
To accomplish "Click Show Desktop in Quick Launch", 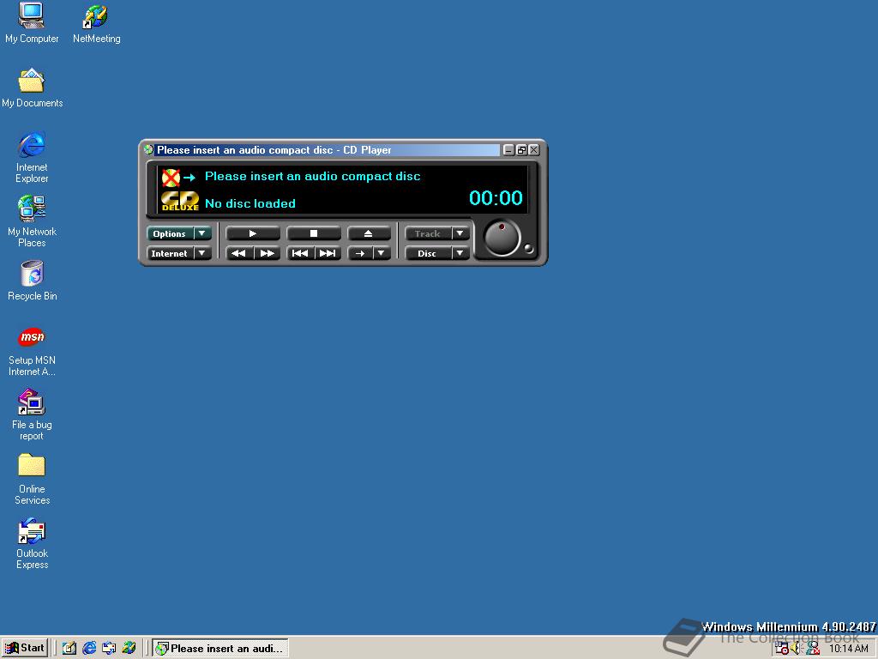I will (x=69, y=648).
